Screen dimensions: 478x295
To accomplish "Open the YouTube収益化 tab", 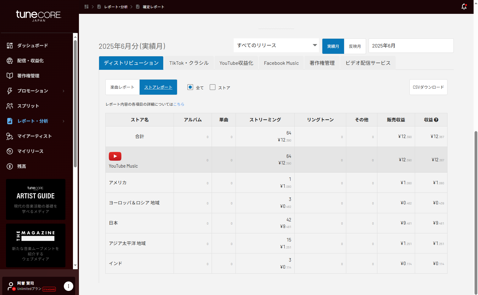I will 236,63.
